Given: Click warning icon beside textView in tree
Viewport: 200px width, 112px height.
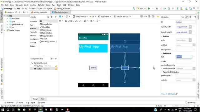Looking at the screenshot, I should pyautogui.click(x=56, y=66).
